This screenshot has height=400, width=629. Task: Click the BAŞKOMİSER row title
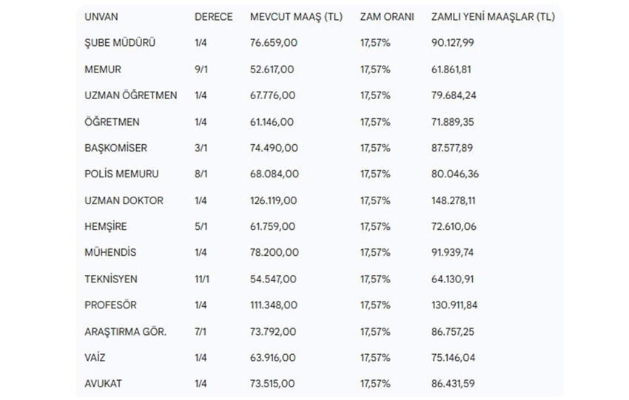[116, 148]
